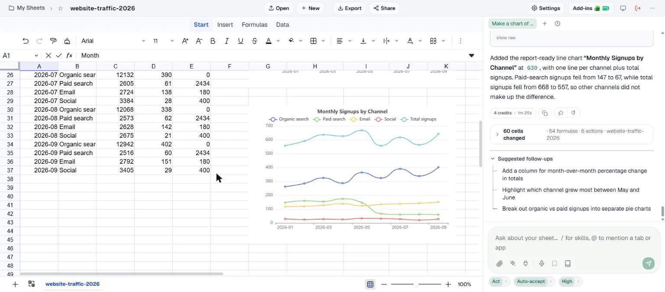Viewport: 665px width, 292px height.
Task: Click the Export button
Action: click(349, 8)
